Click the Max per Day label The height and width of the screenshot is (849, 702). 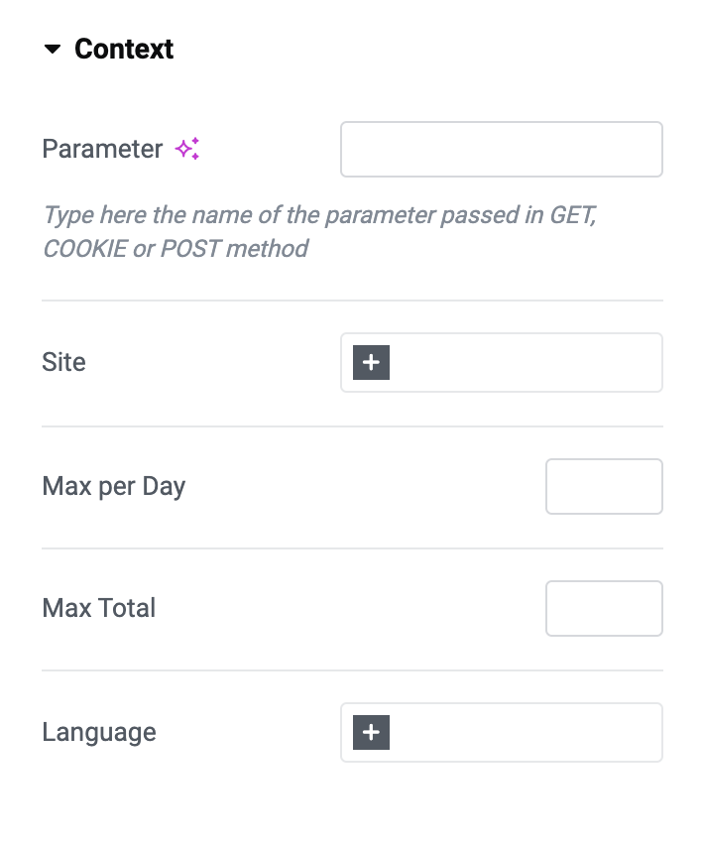(x=114, y=487)
